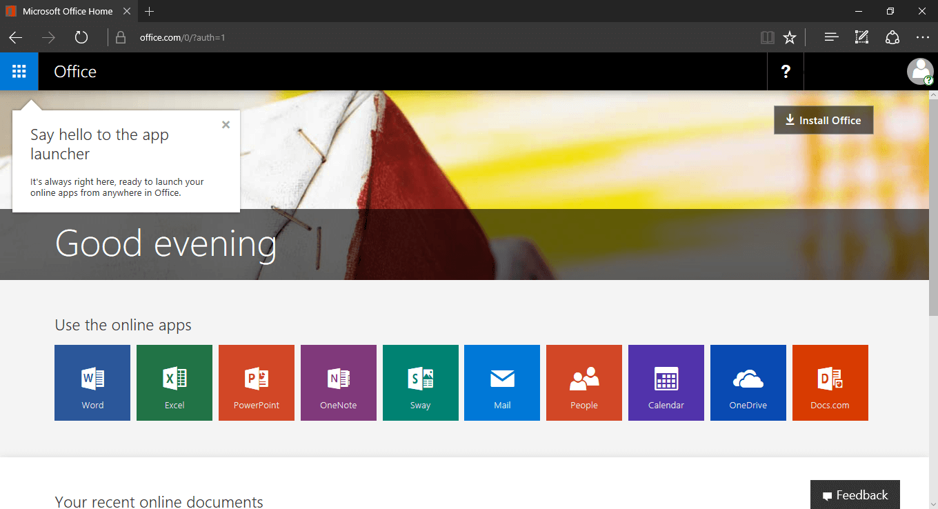Open the Docs.com tile
The height and width of the screenshot is (509, 938).
pos(830,383)
